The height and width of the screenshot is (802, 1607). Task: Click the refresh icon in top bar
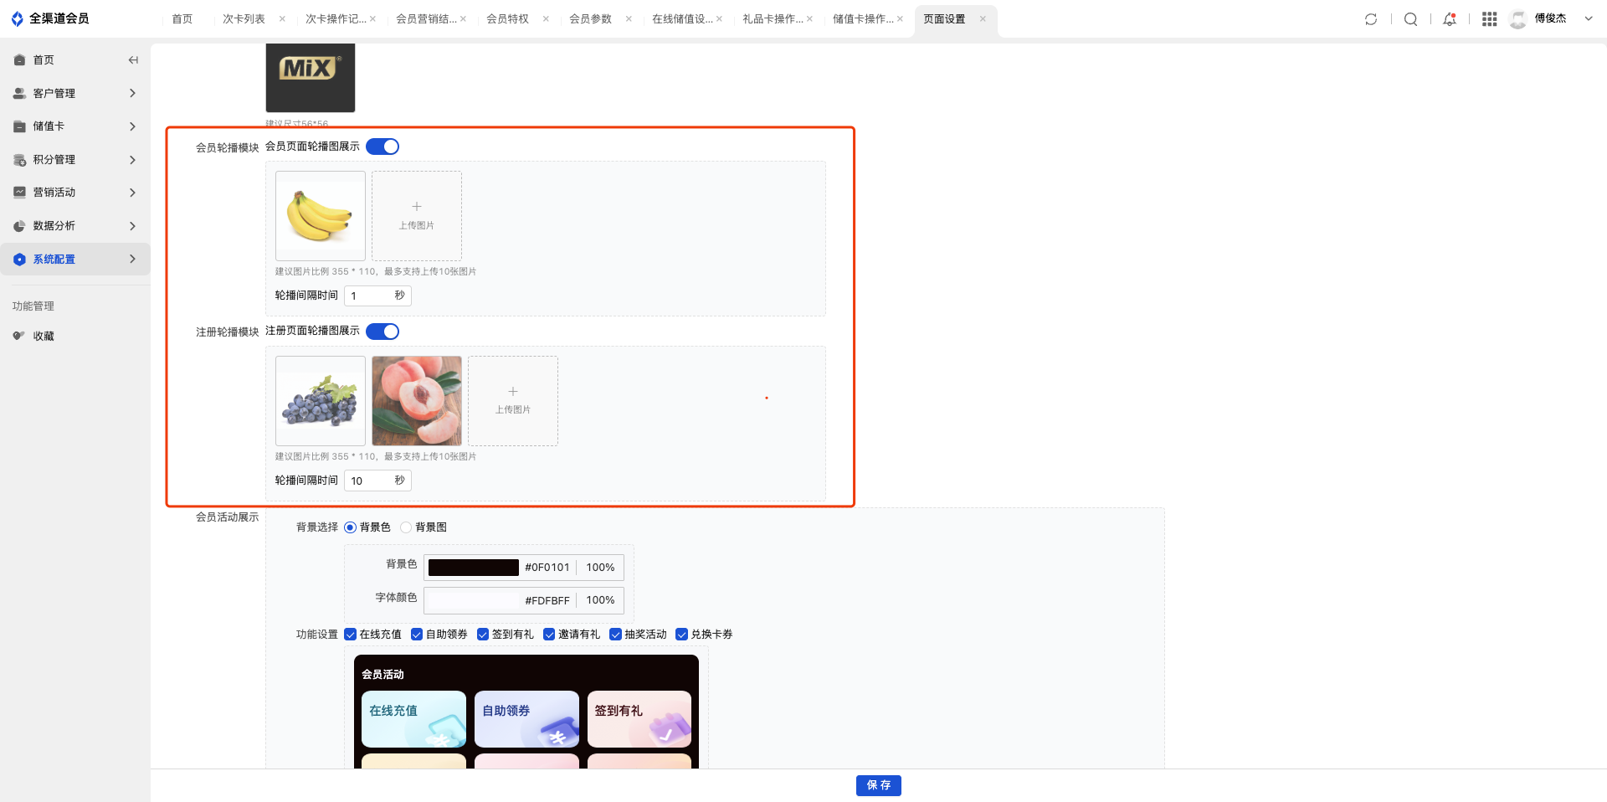(1371, 19)
